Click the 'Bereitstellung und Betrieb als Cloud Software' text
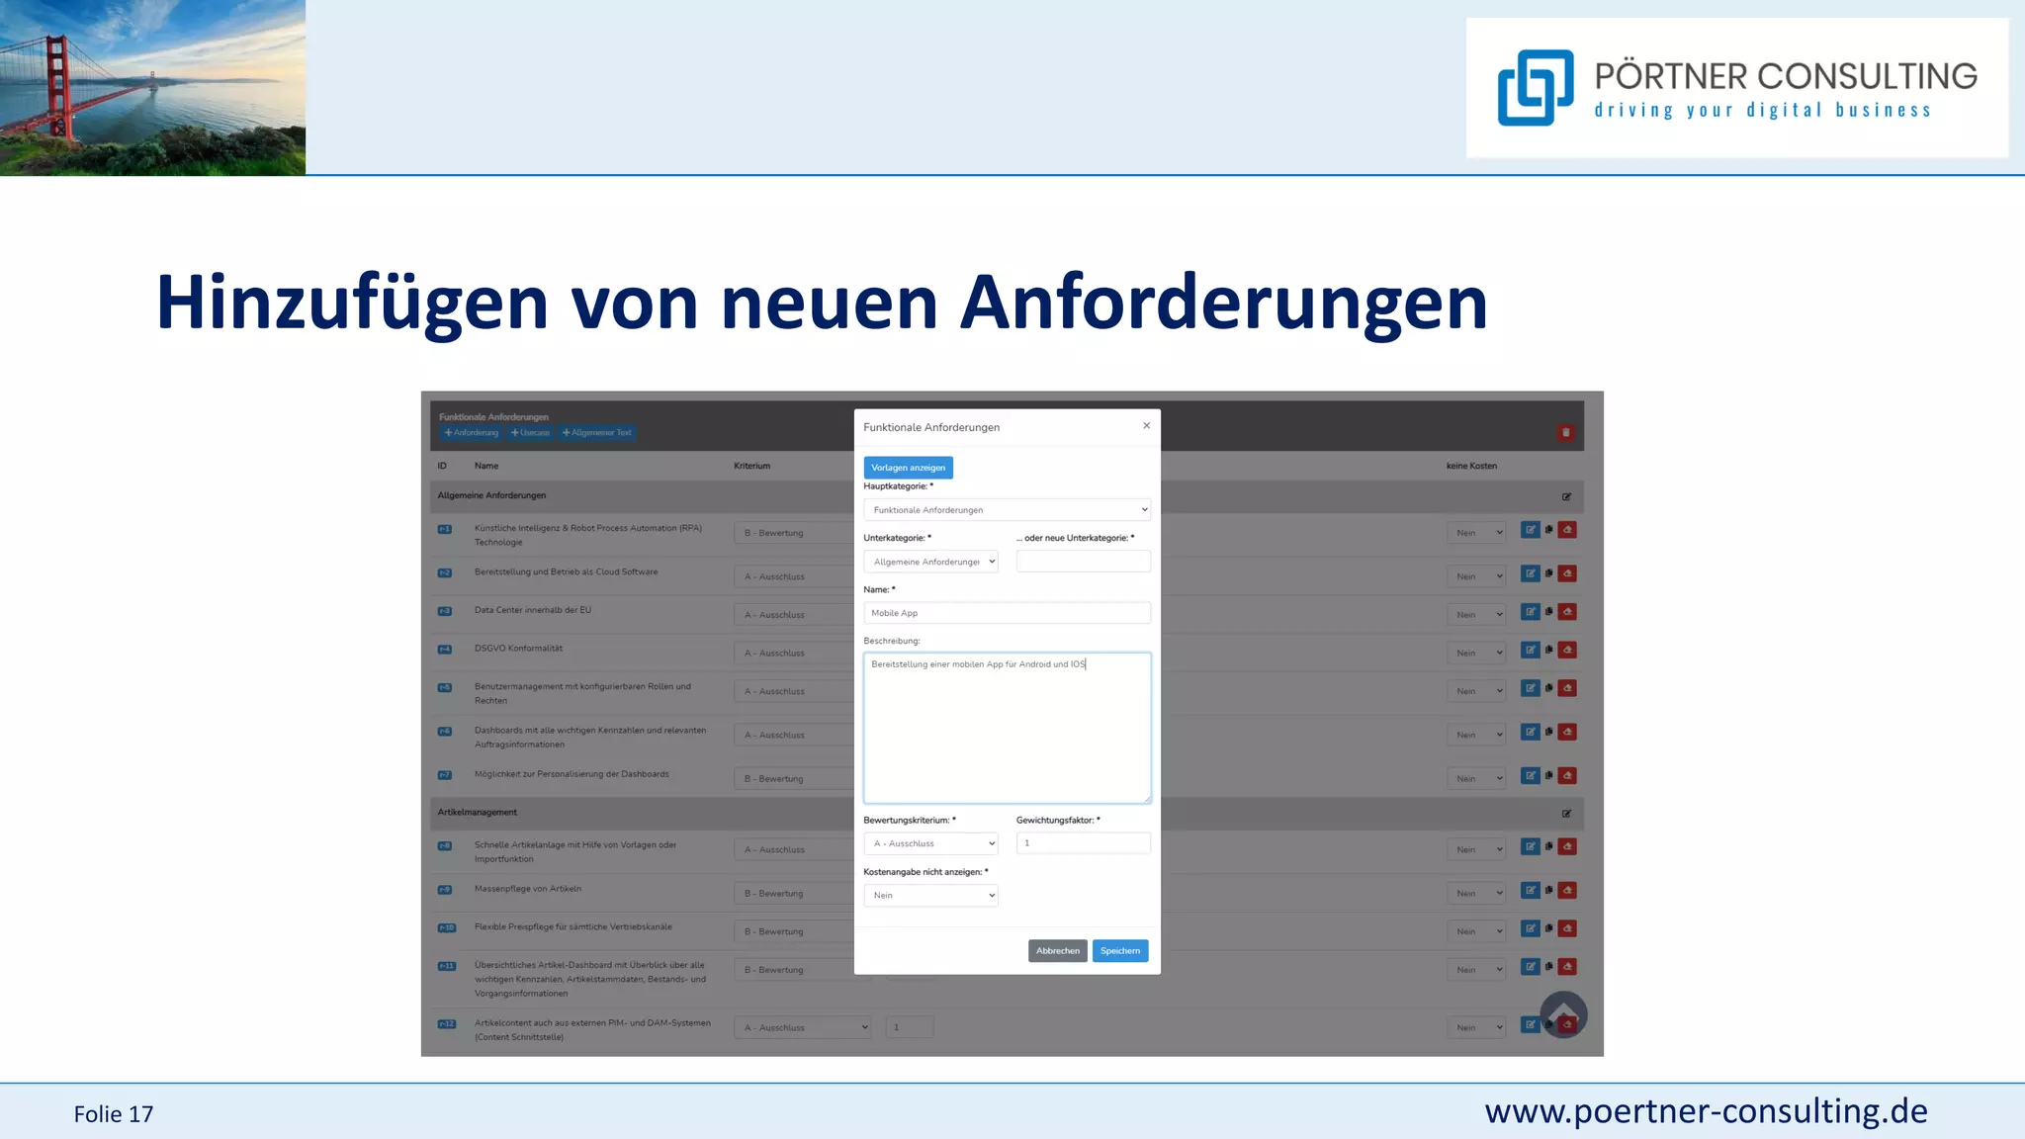 click(566, 572)
